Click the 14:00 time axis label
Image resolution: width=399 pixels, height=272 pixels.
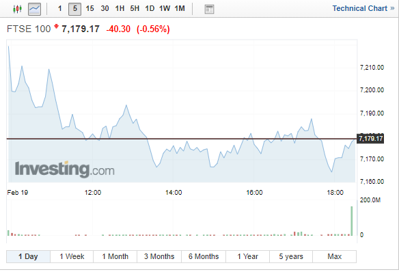174,193
